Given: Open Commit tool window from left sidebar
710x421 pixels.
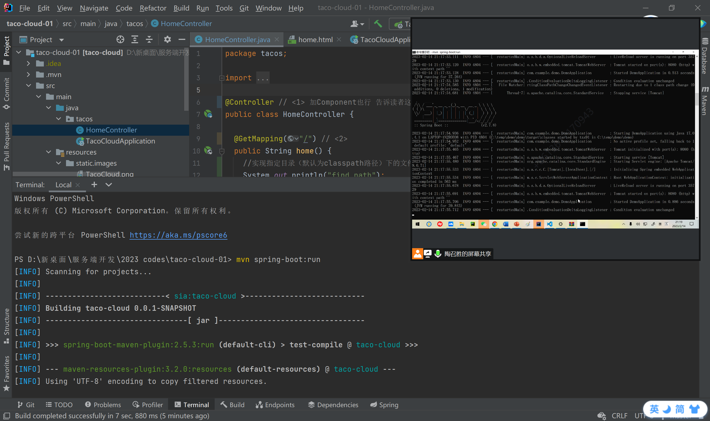Looking at the screenshot, I should pos(6,94).
